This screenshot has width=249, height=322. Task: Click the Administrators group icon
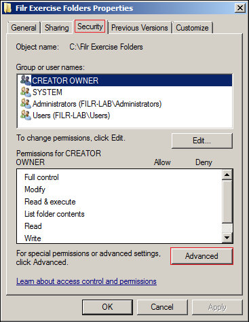(x=26, y=103)
